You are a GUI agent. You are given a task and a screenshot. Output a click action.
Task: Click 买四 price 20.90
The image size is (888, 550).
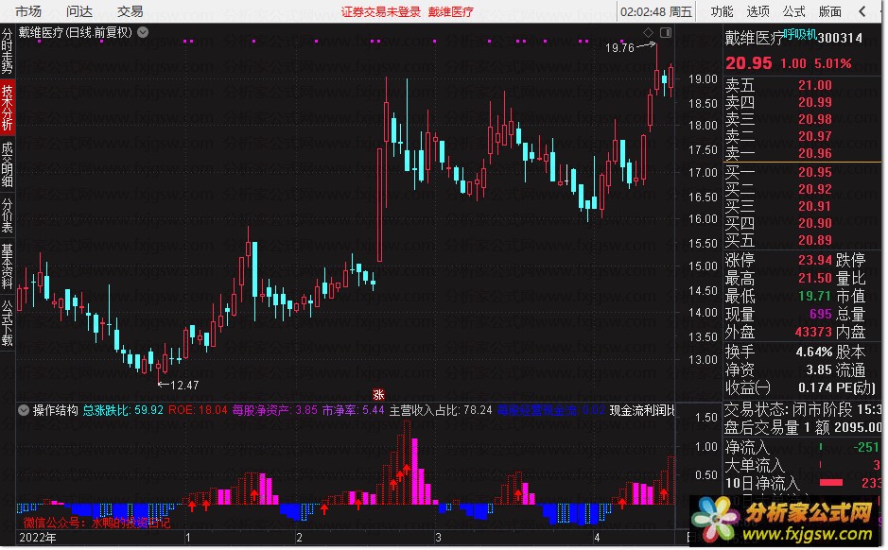click(x=815, y=223)
